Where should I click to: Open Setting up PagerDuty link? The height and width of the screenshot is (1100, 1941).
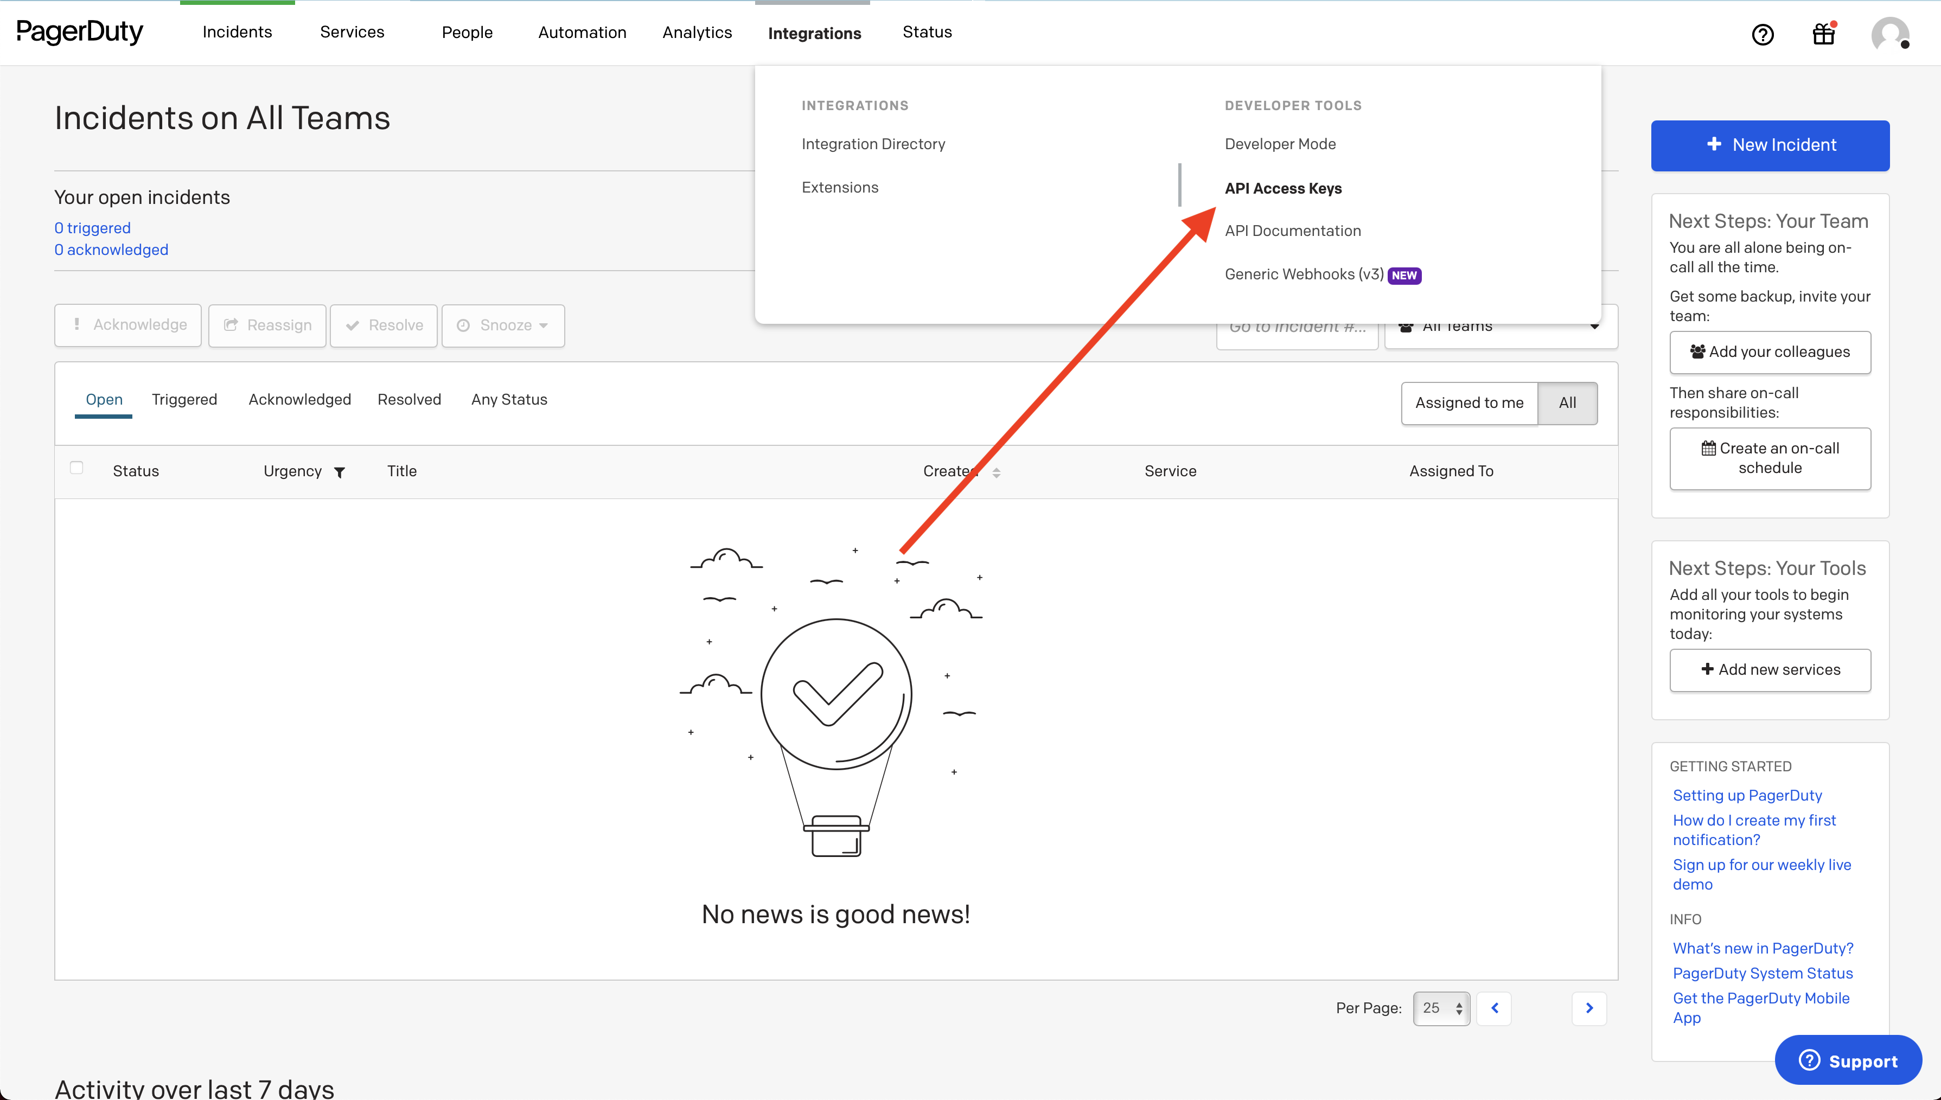click(1747, 796)
